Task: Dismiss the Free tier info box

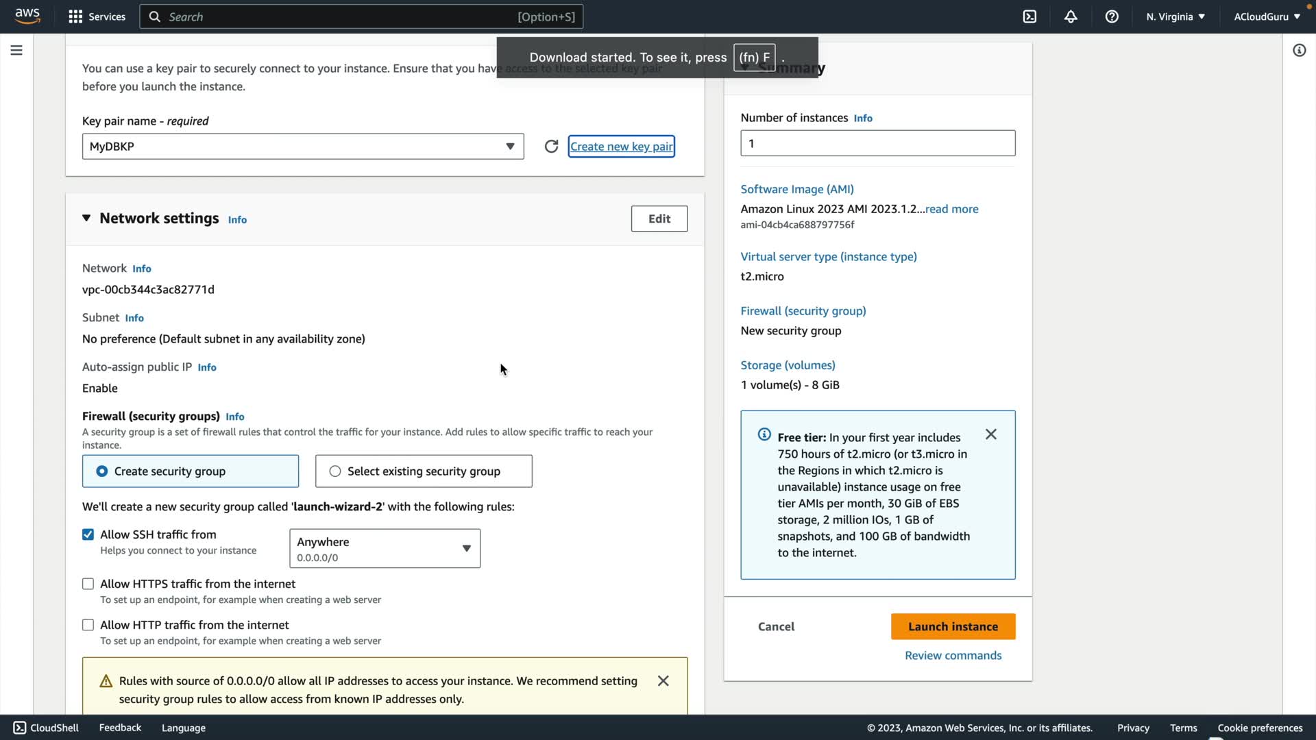Action: click(990, 434)
